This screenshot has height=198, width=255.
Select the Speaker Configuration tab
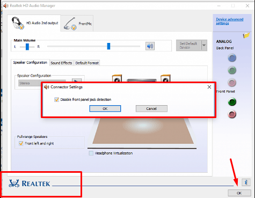click(x=30, y=63)
